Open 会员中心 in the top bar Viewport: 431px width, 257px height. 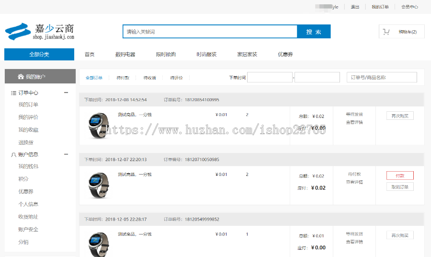tap(409, 7)
